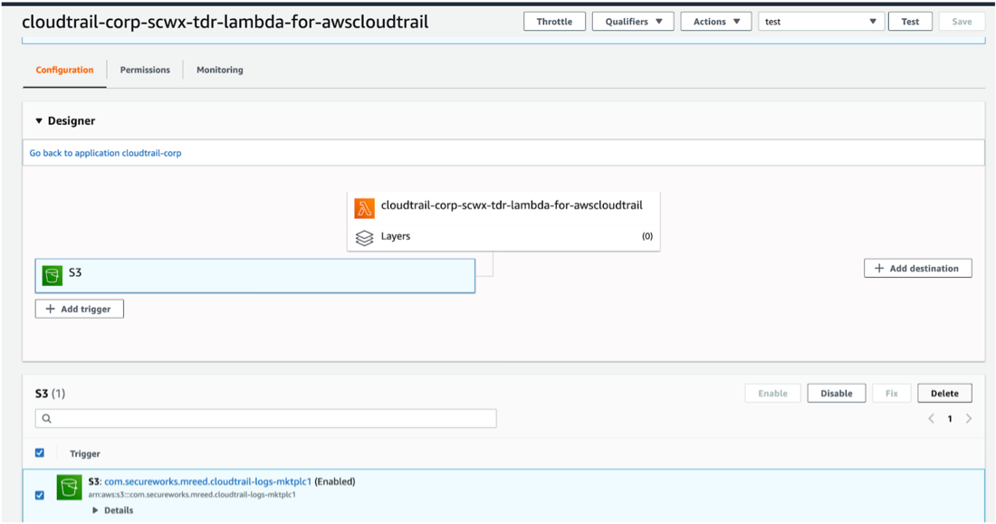Uncheck the cloudtrail-logs-mktplc1 trigger checkbox
Image resolution: width=996 pixels, height=524 pixels.
(x=39, y=495)
